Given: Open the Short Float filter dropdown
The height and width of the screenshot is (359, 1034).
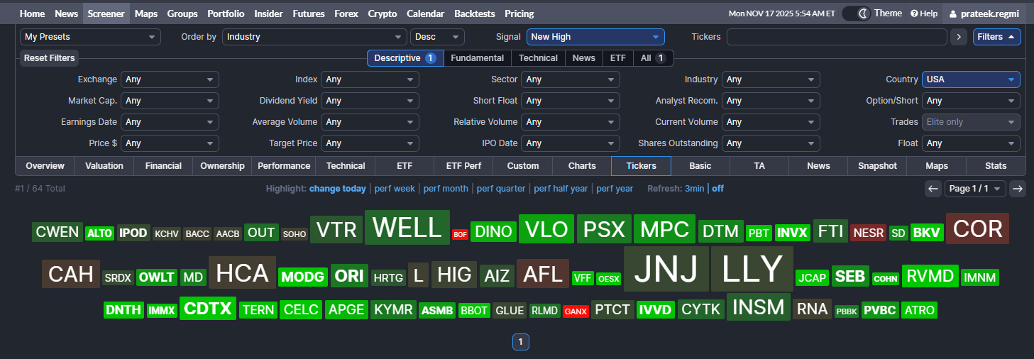Looking at the screenshot, I should pyautogui.click(x=571, y=101).
